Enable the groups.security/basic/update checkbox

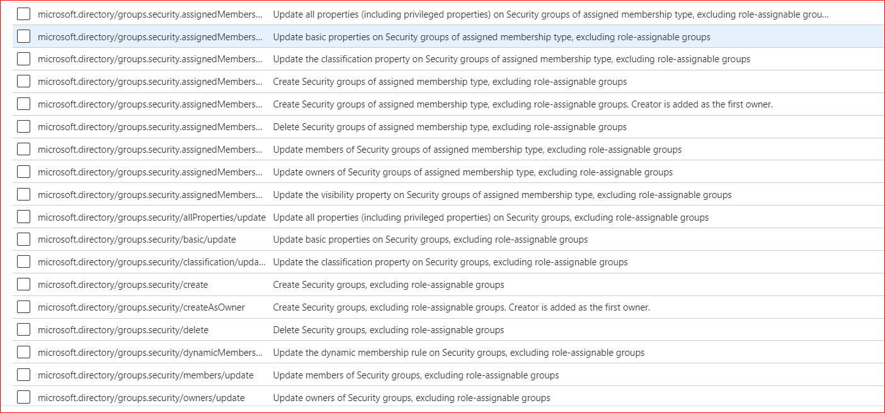pyautogui.click(x=23, y=239)
